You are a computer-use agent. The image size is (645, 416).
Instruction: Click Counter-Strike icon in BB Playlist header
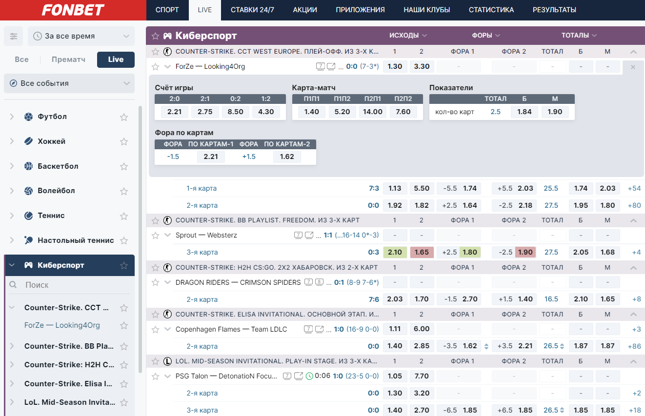(x=167, y=220)
